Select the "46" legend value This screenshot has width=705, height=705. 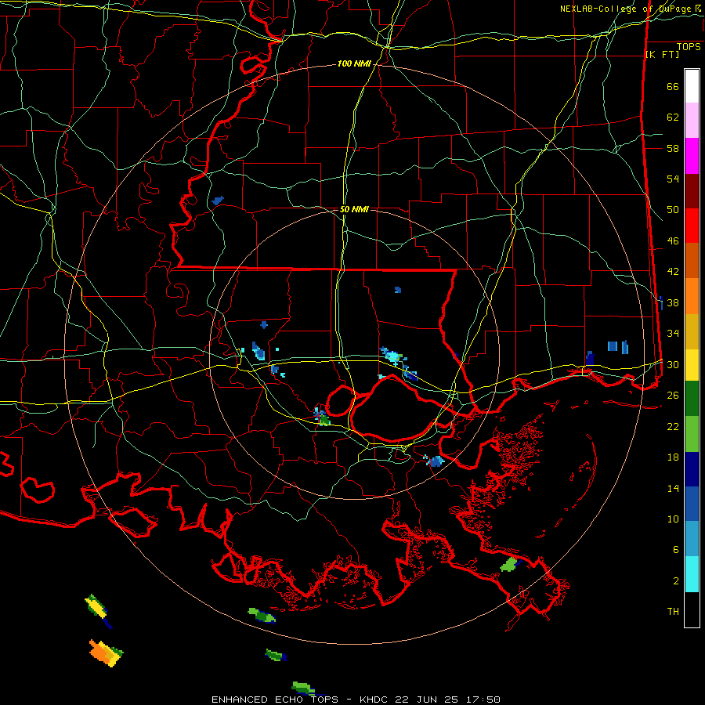coord(673,241)
